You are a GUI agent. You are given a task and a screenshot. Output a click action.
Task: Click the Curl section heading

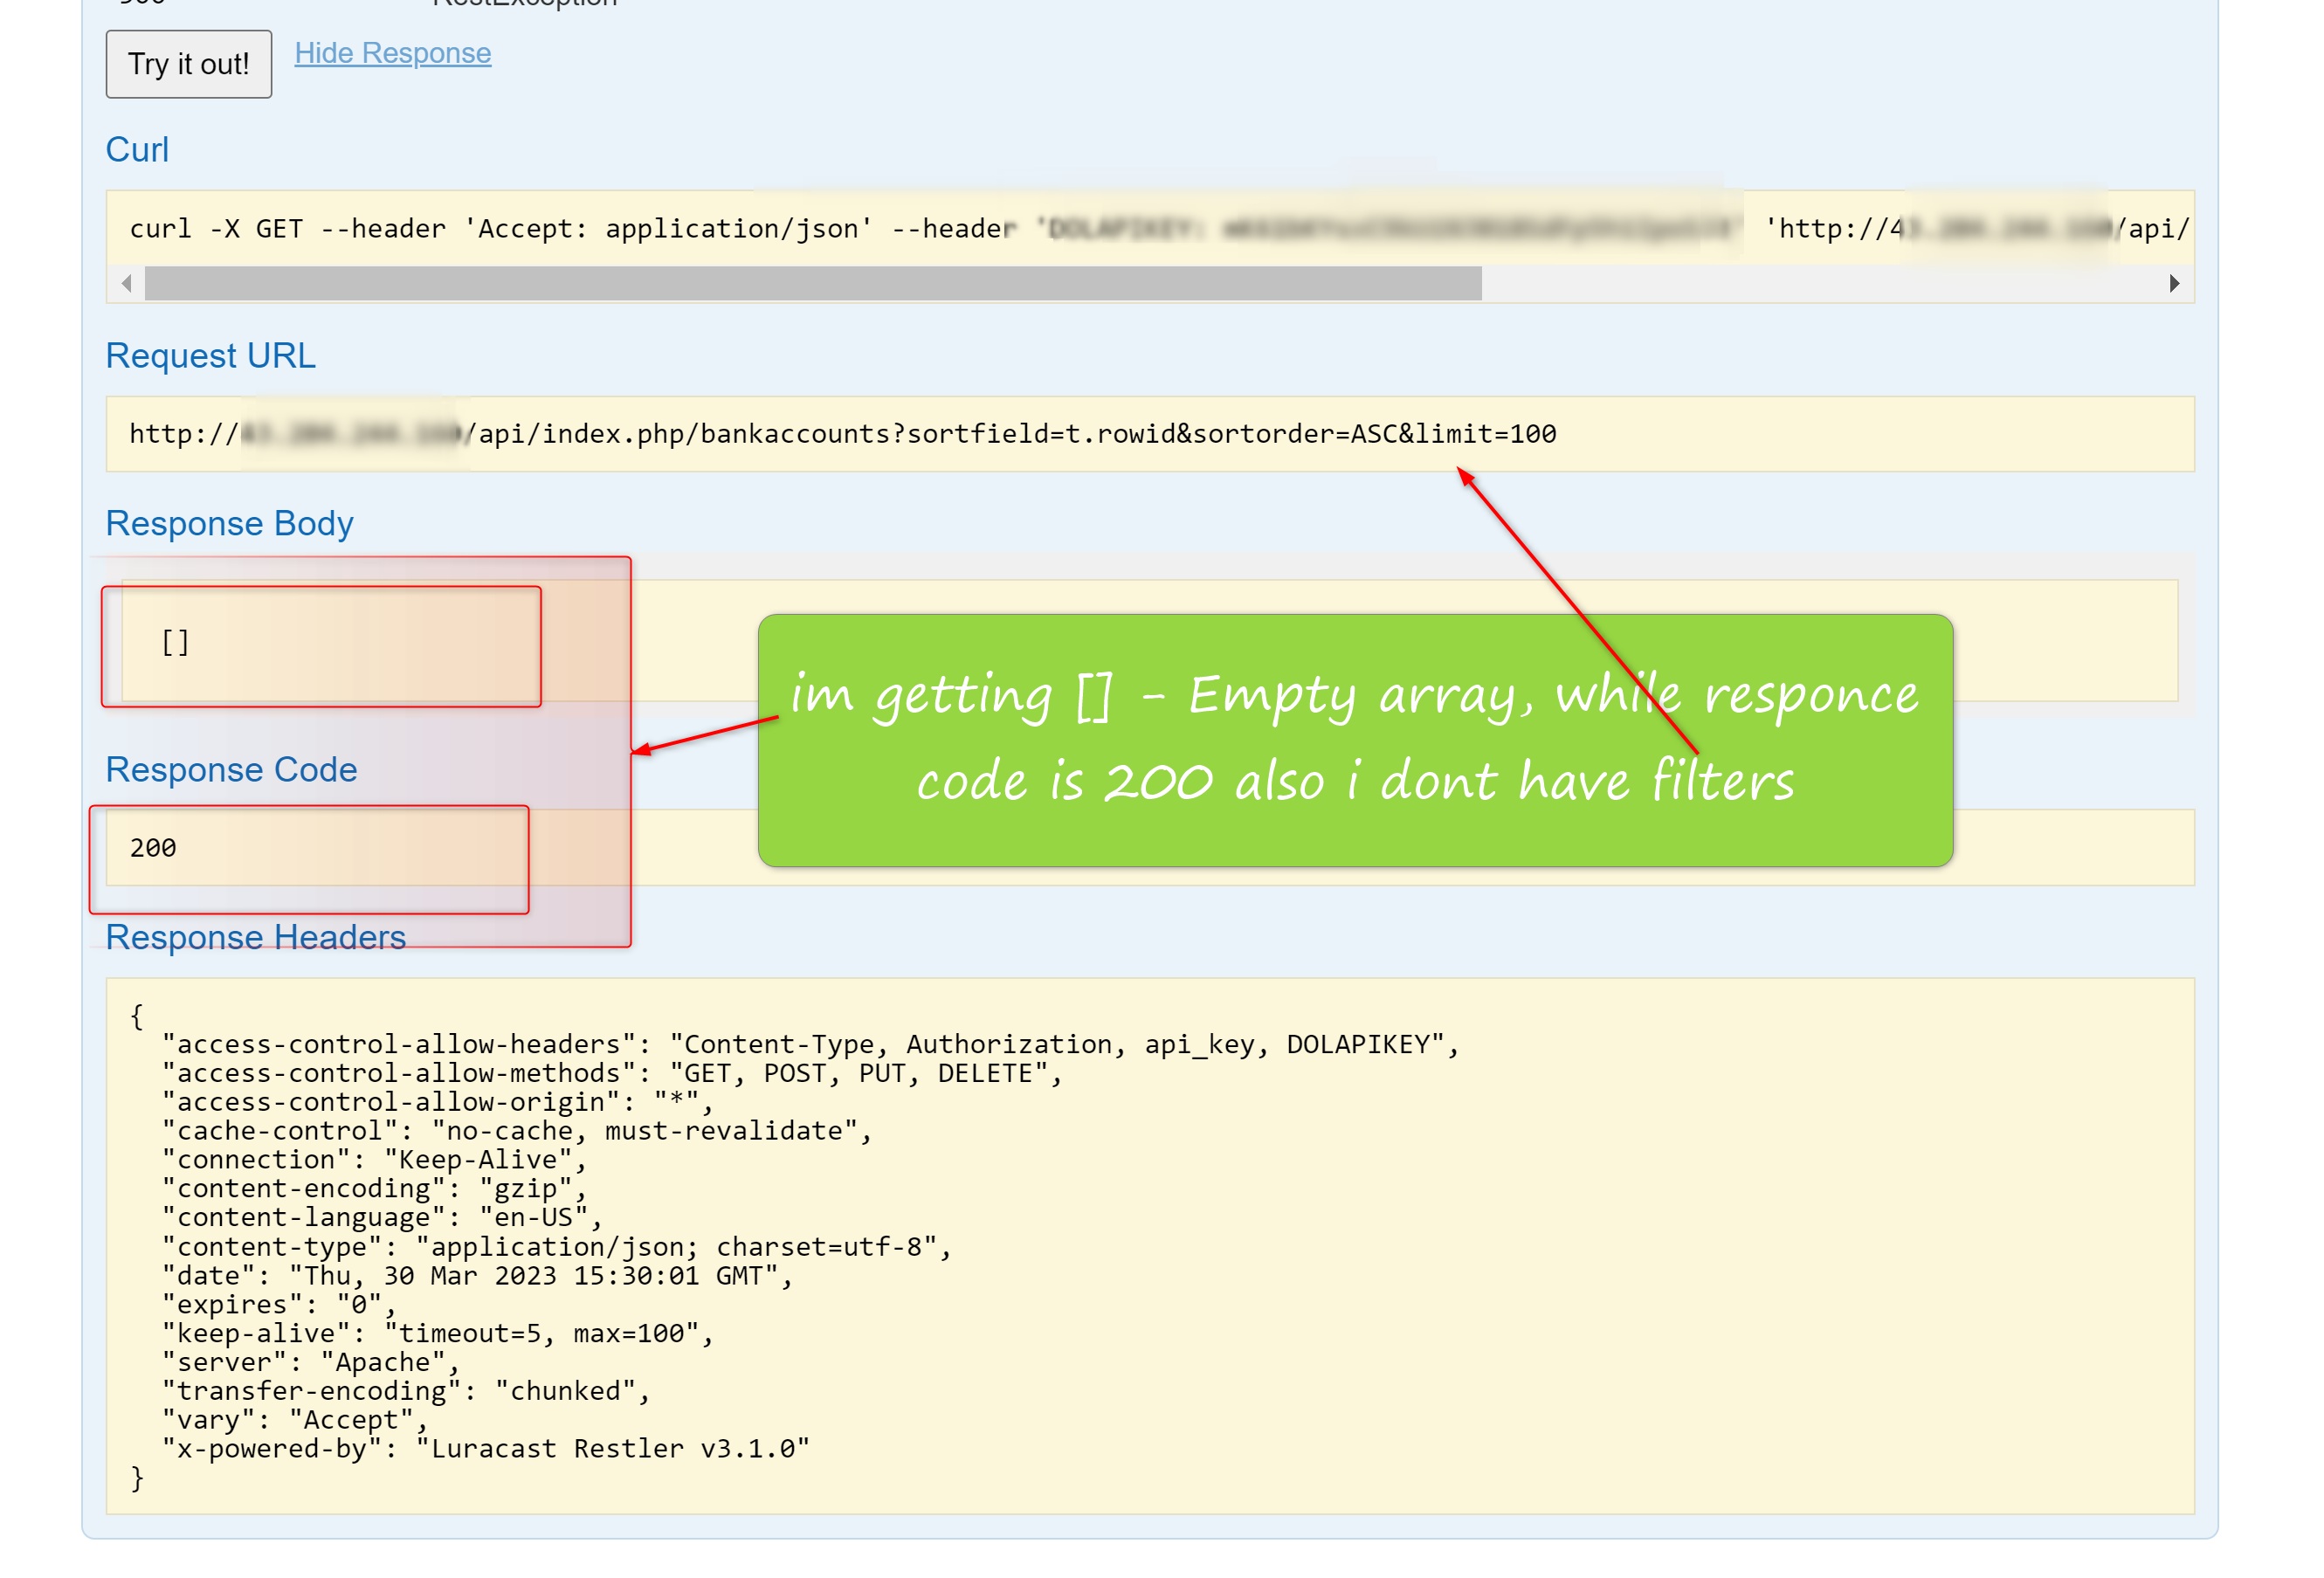click(x=137, y=150)
